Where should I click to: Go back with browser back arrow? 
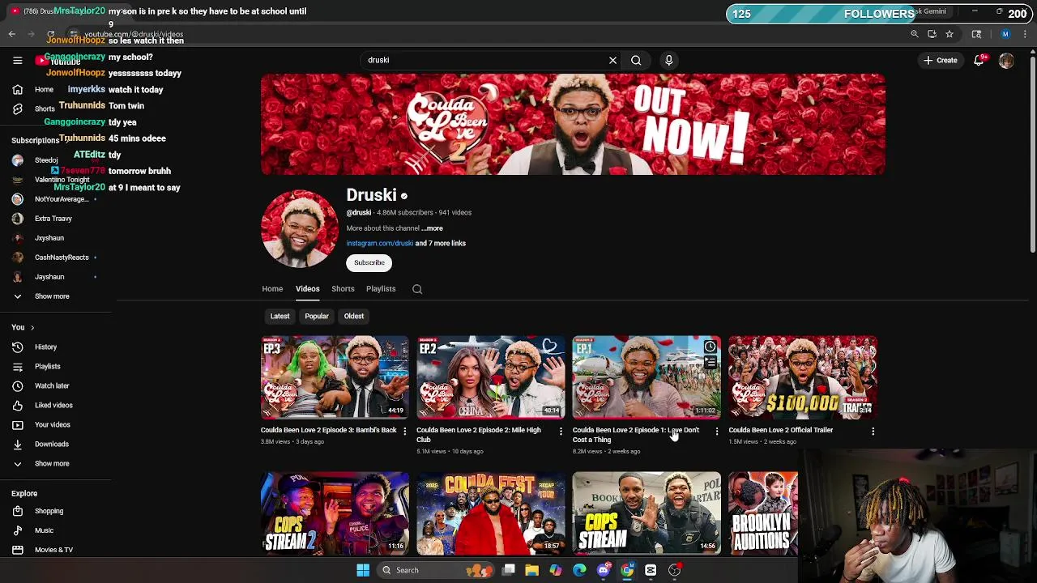point(12,34)
